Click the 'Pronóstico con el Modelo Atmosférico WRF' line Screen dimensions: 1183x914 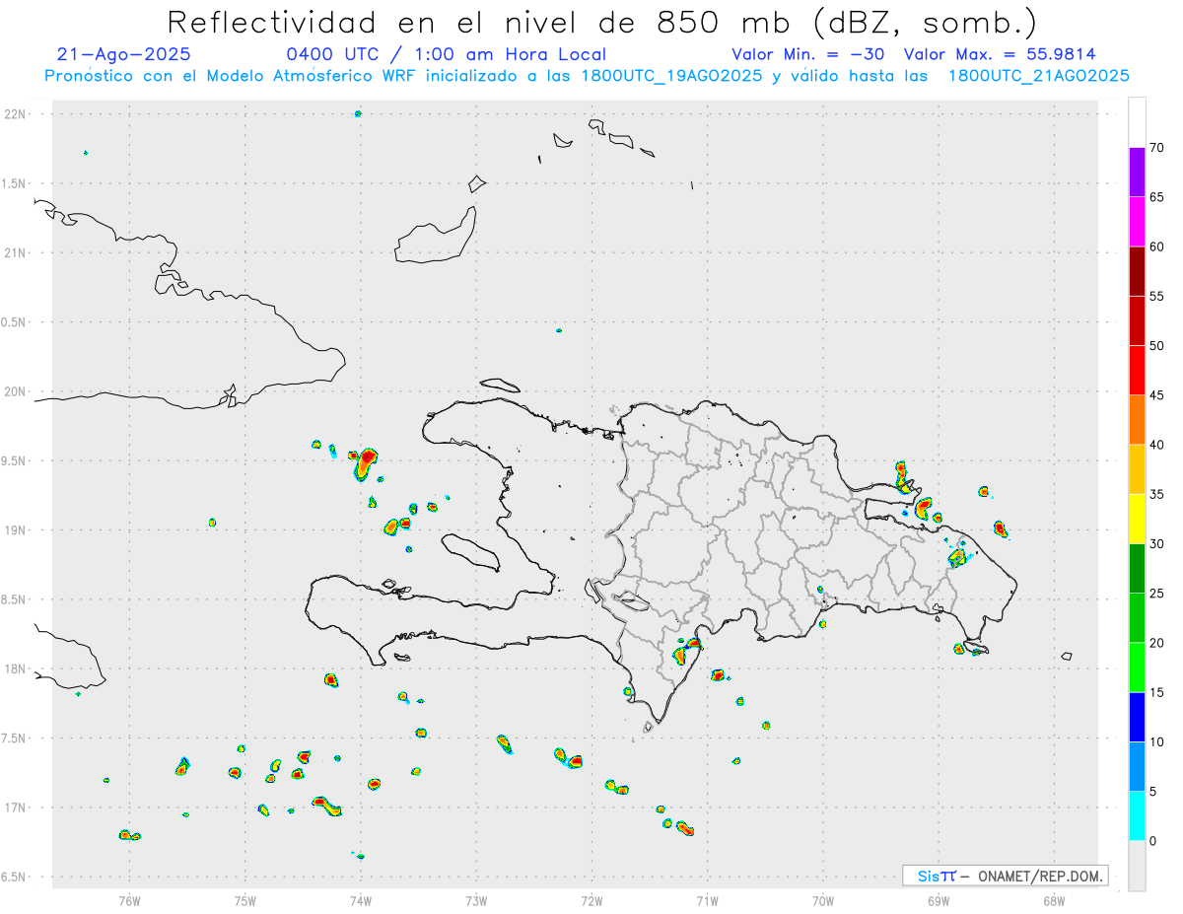(587, 76)
